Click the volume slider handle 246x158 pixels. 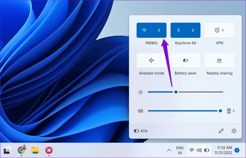click(x=220, y=111)
